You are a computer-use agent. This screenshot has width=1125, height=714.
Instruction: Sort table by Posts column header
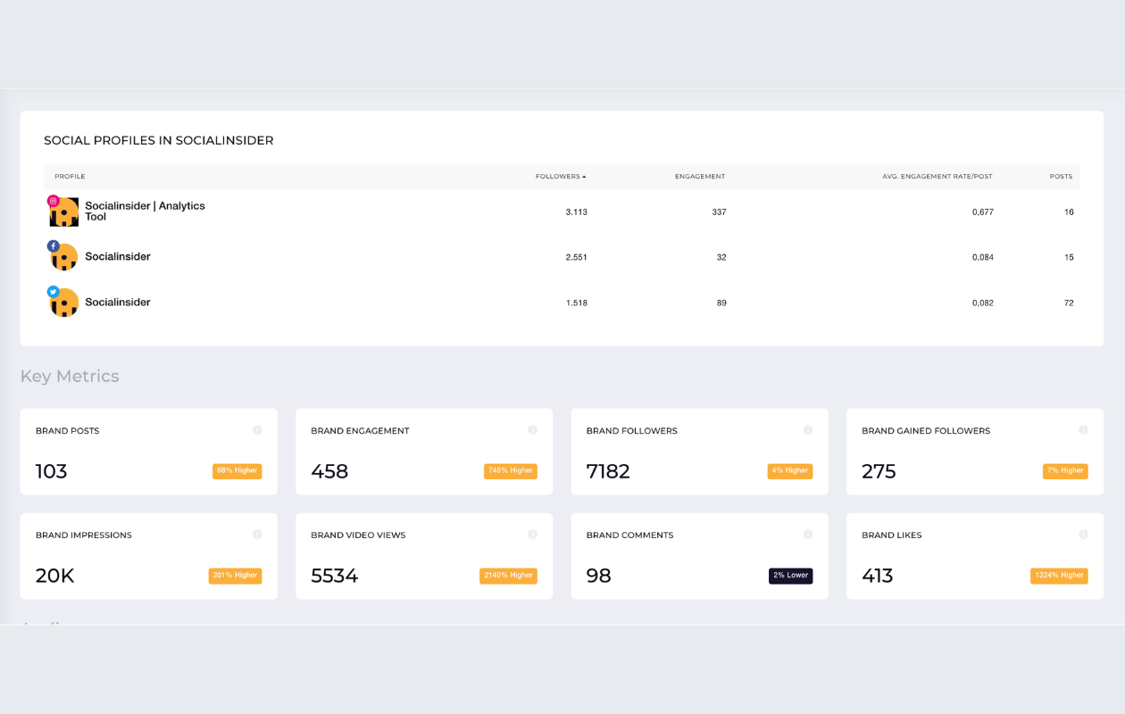click(1061, 177)
